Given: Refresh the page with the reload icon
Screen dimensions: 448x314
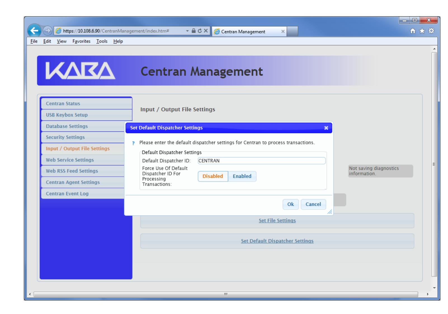Looking at the screenshot, I should 199,31.
